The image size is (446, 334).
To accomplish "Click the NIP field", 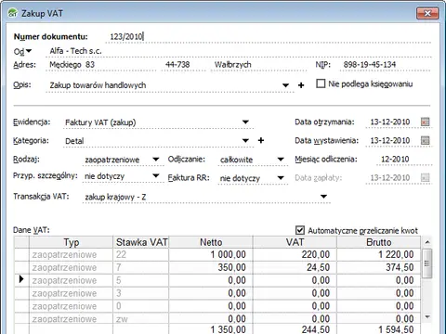I will [386, 65].
